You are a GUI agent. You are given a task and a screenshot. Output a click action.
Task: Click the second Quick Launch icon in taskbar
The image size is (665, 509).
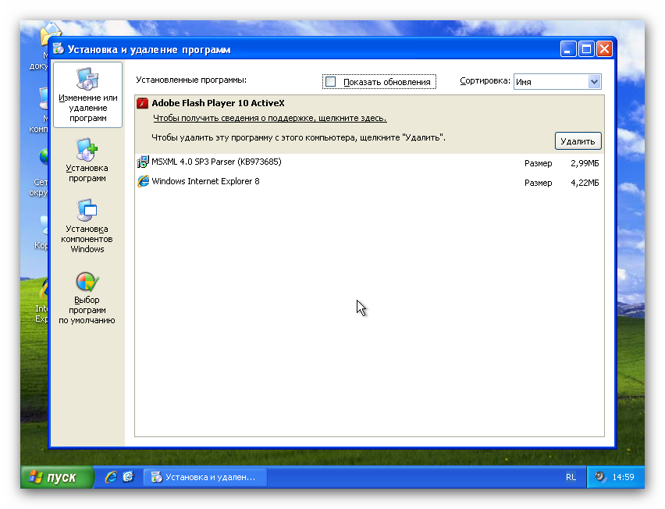[129, 476]
